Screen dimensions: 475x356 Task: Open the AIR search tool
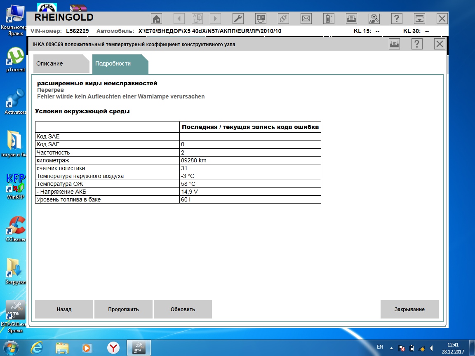(x=374, y=19)
